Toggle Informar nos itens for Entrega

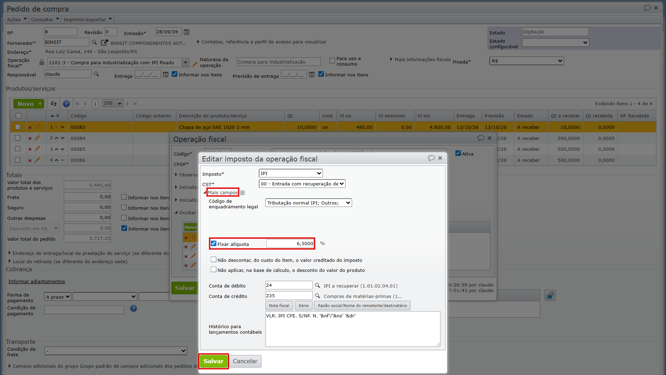(174, 74)
